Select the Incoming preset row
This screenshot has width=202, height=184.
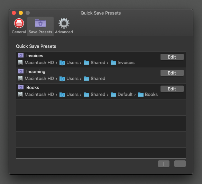click(101, 76)
